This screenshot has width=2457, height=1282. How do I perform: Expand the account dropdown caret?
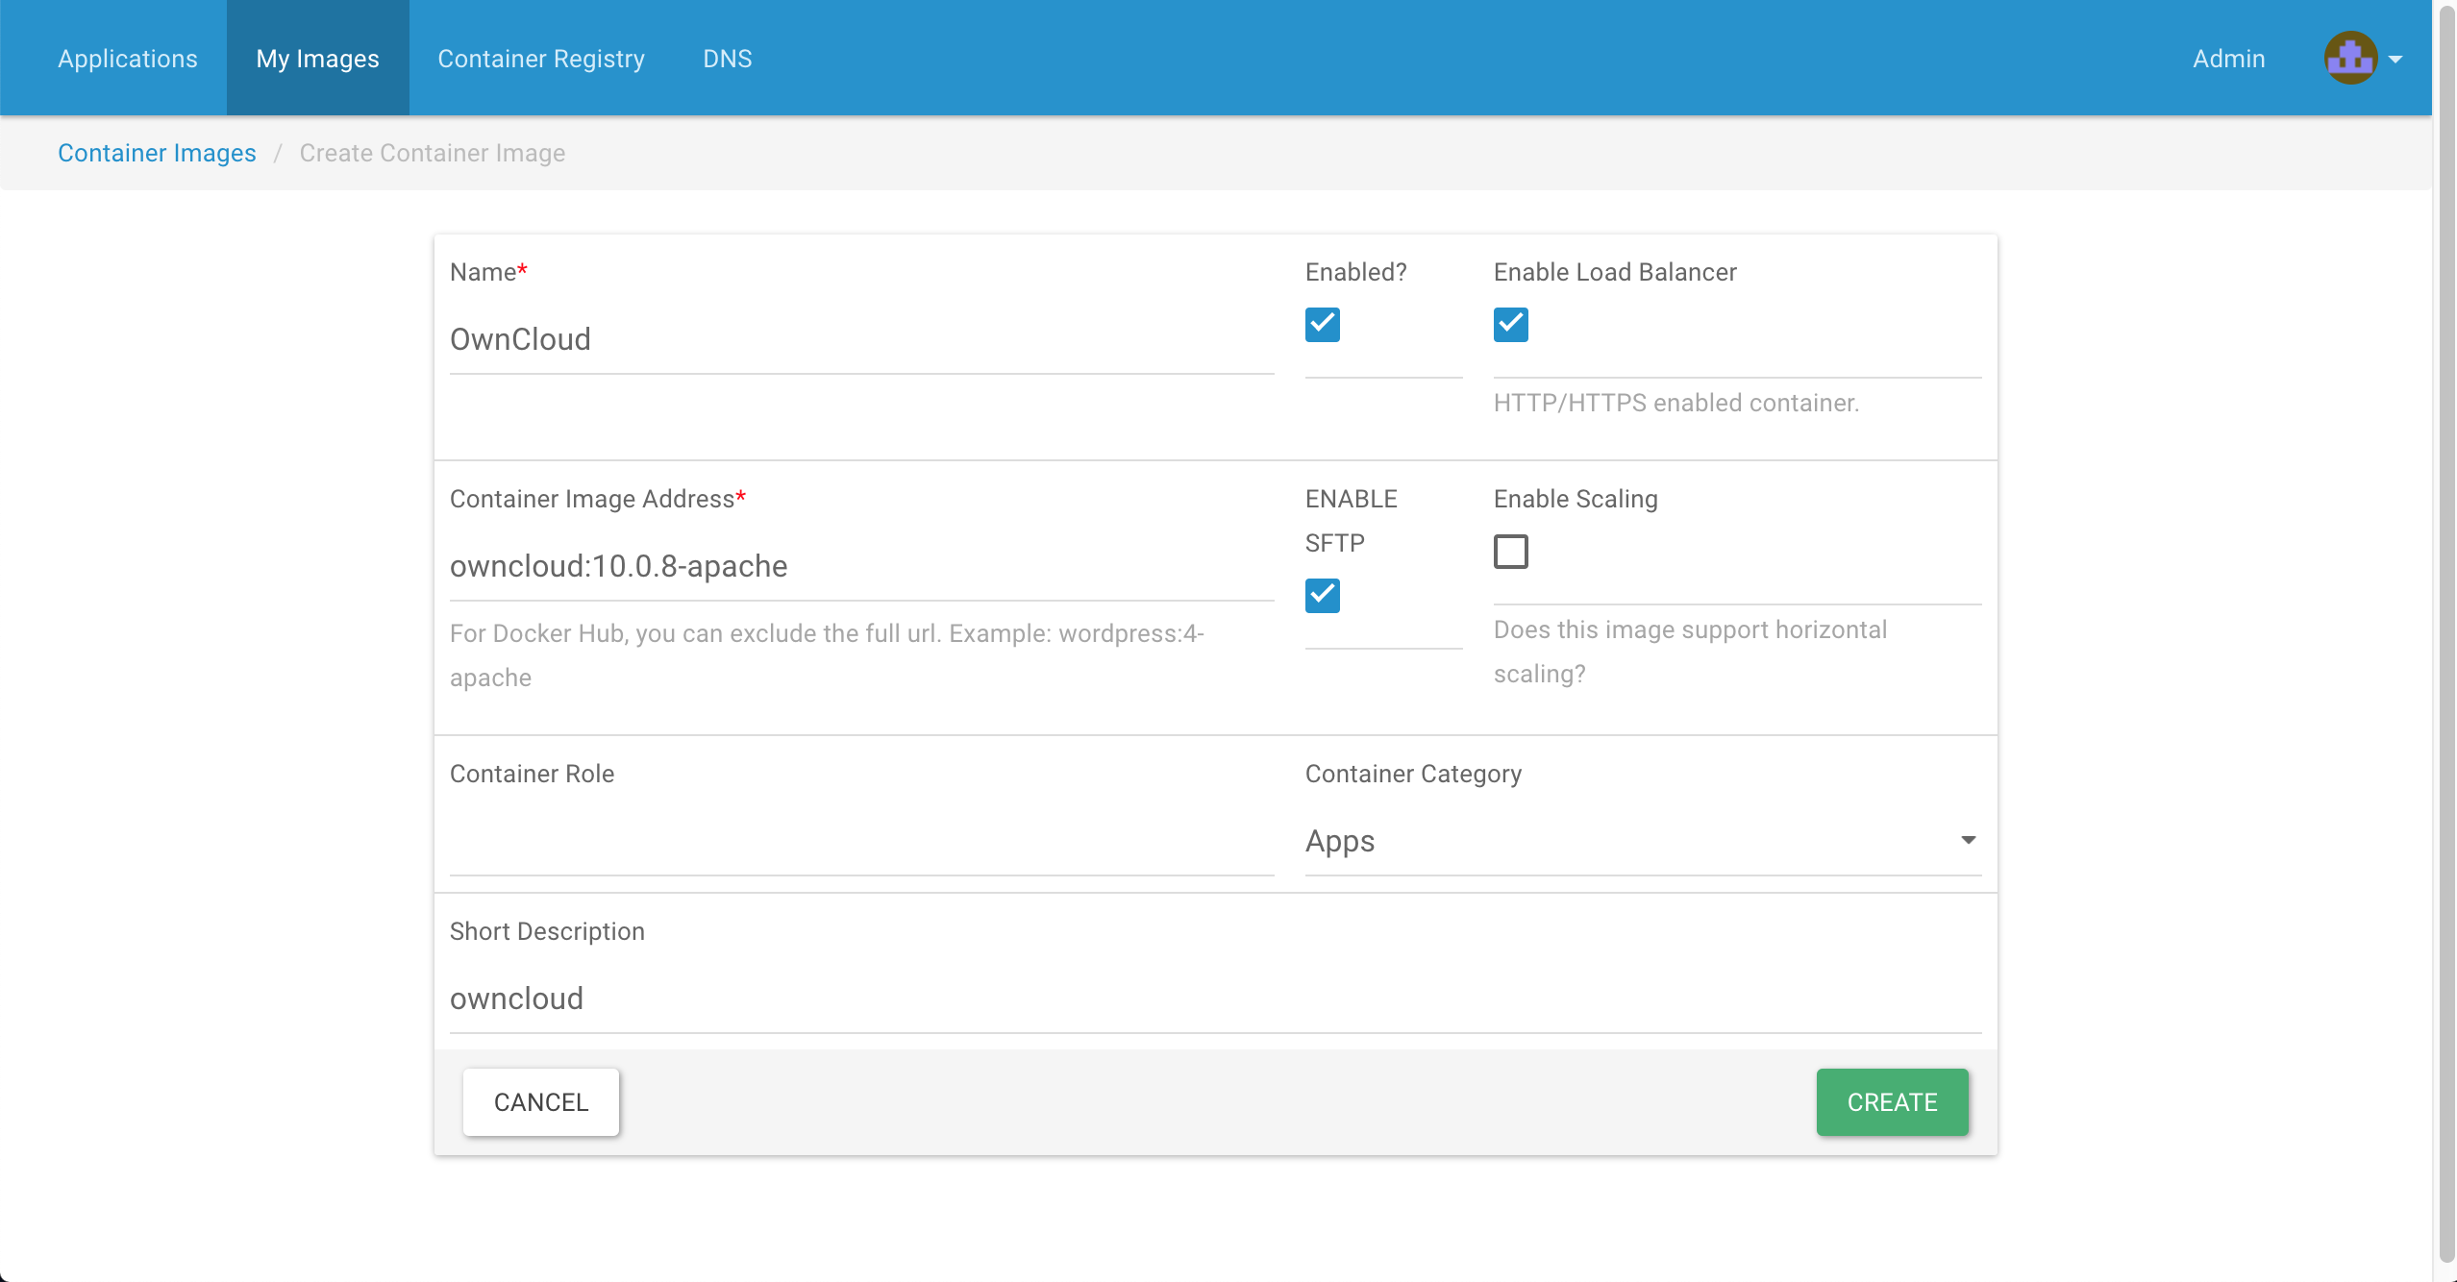pyautogui.click(x=2395, y=60)
